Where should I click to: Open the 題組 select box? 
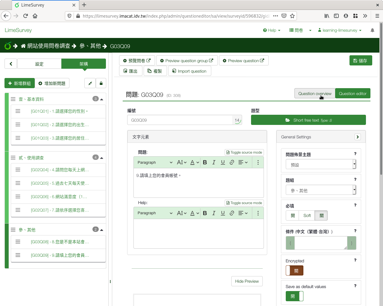point(321,190)
